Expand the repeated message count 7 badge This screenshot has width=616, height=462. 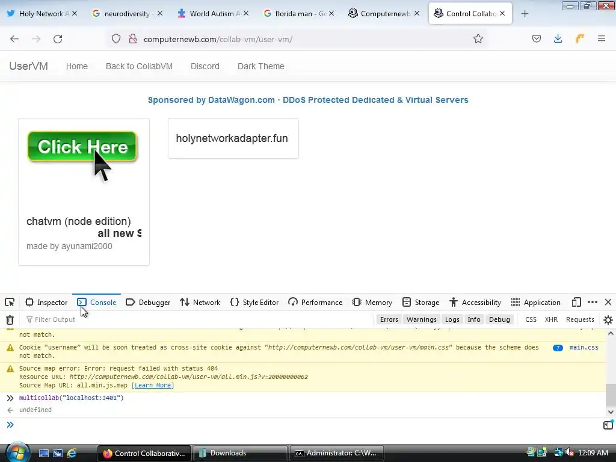tap(558, 348)
